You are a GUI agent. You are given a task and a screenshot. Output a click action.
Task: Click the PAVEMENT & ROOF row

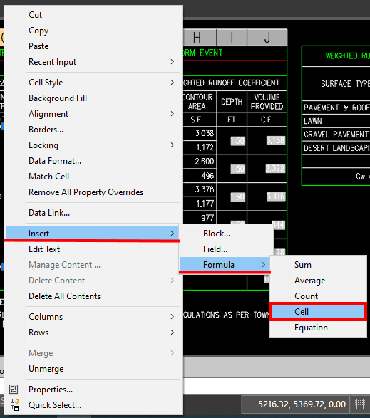point(336,108)
